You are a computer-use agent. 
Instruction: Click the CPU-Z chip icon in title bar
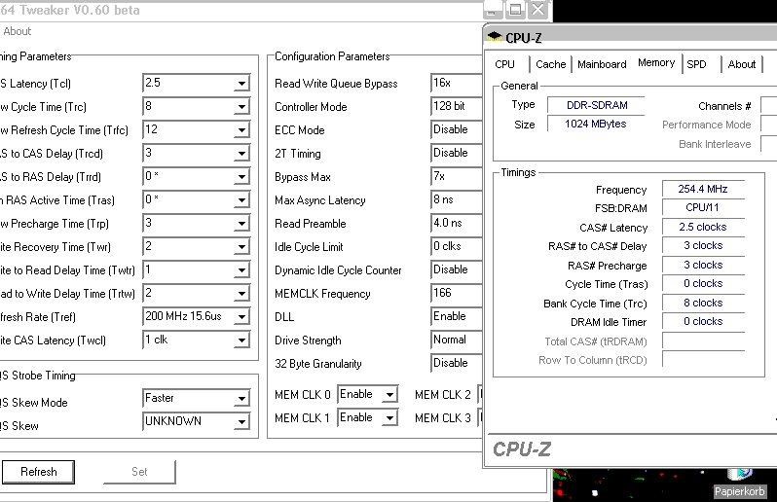click(x=494, y=37)
